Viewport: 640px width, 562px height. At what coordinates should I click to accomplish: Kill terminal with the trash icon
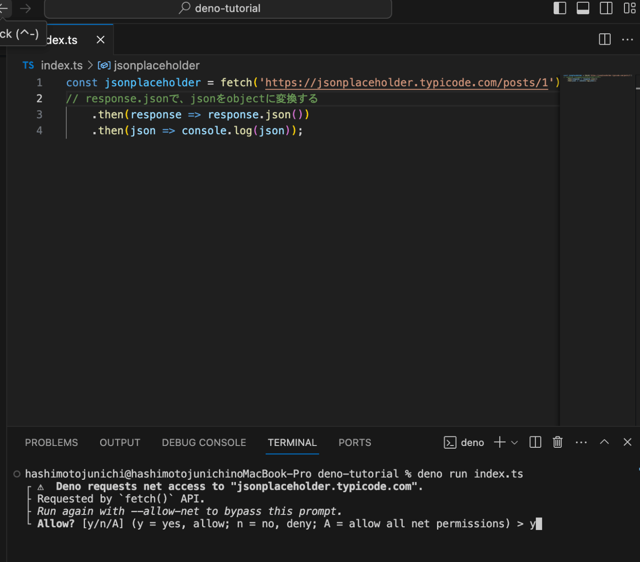pos(558,442)
